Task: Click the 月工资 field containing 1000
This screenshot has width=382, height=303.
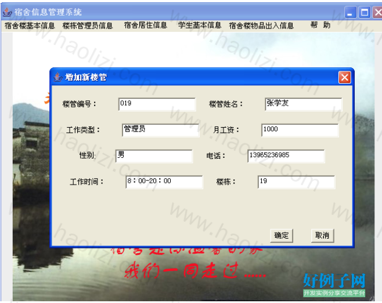Action: click(300, 130)
